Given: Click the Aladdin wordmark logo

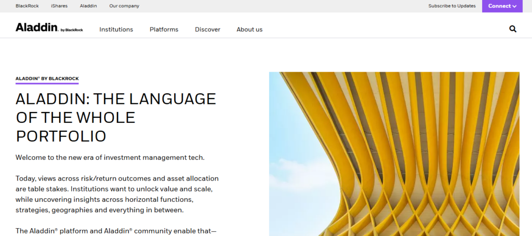Looking at the screenshot, I should point(36,28).
